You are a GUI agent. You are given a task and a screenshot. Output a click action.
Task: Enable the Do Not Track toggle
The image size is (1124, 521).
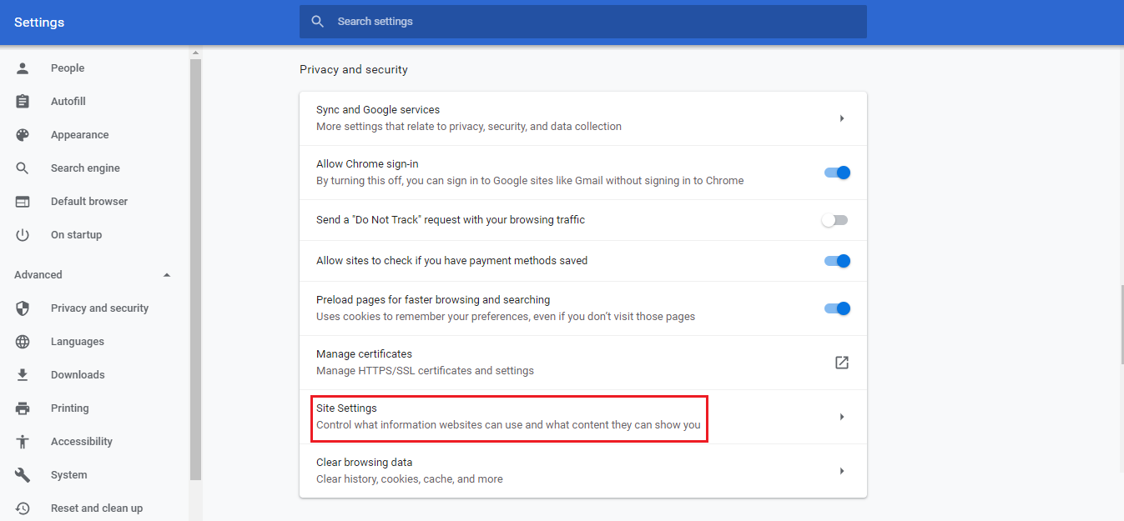834,220
